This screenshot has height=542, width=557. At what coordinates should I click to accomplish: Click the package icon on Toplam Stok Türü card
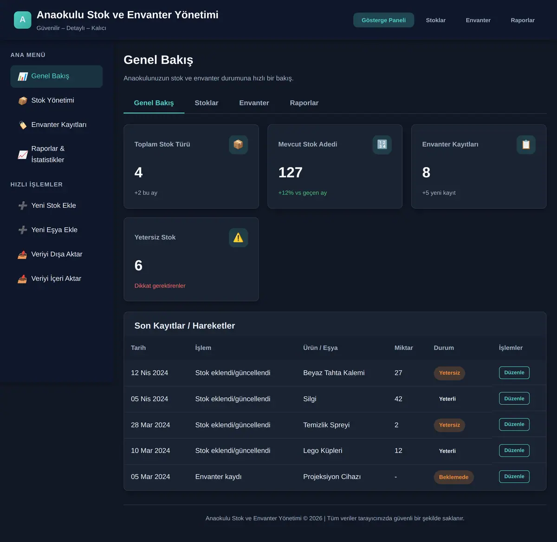click(238, 145)
